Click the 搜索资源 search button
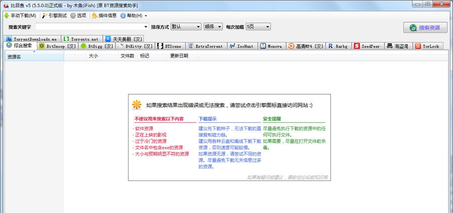This screenshot has height=213, width=453. 425,28
